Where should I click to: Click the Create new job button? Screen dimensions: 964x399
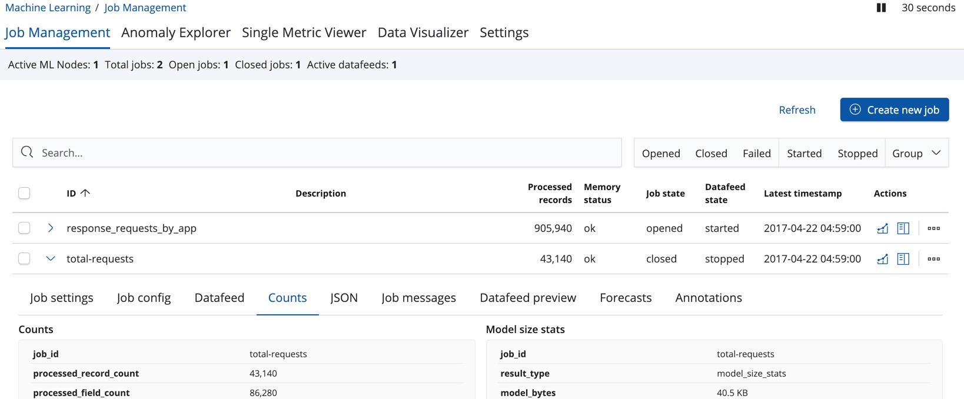point(894,110)
